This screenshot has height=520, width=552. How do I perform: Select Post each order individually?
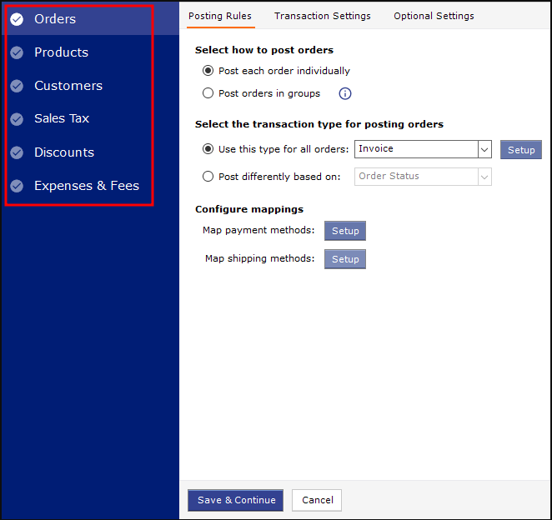(x=208, y=71)
